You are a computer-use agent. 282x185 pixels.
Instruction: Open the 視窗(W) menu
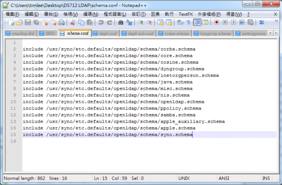234,14
